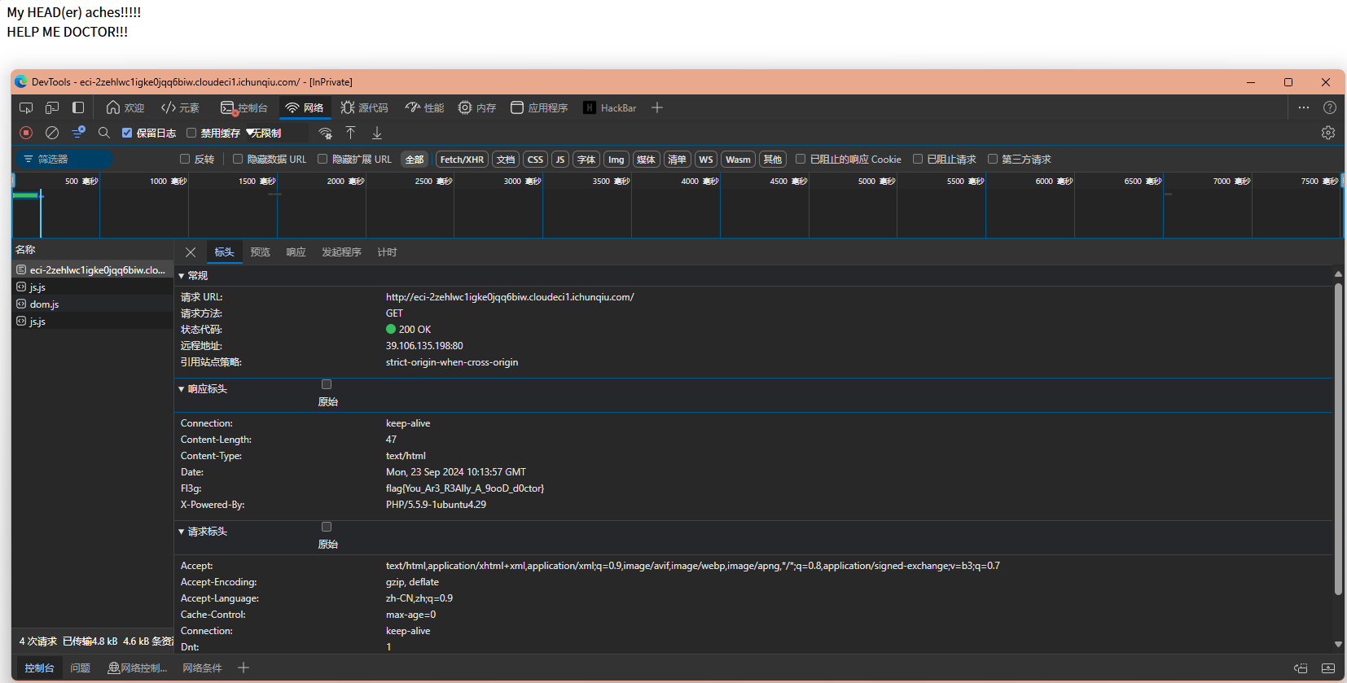
Task: Click the 3000 毫秒 mark on timeline overview
Action: (x=522, y=182)
